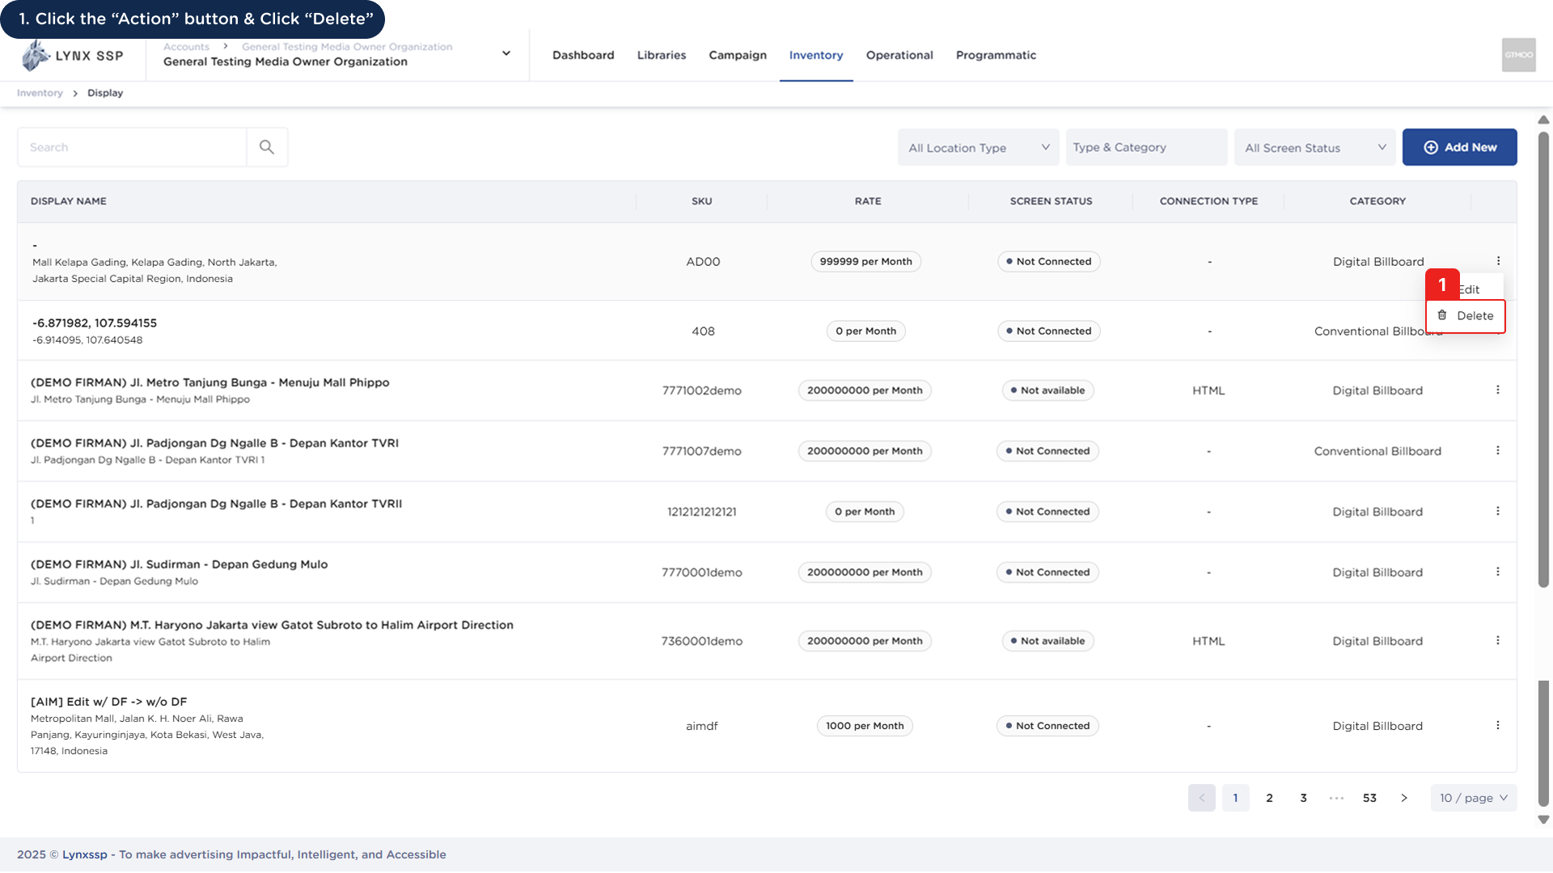This screenshot has height=873, width=1553.
Task: Open the Type & Category filter
Action: 1146,147
